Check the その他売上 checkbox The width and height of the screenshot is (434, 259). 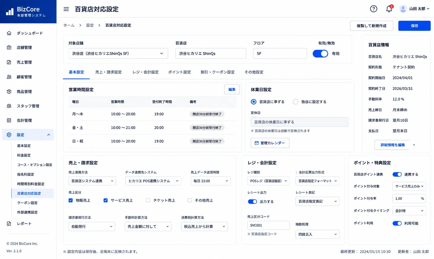tap(190, 200)
